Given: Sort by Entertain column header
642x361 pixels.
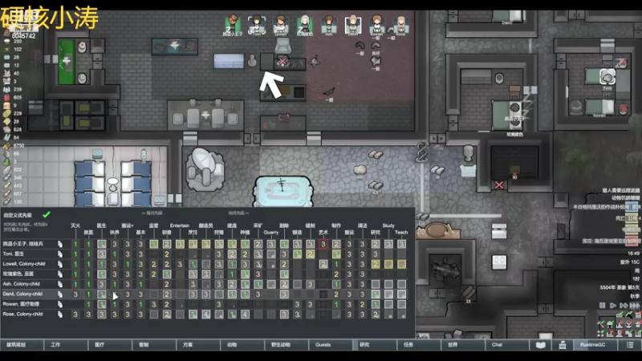Looking at the screenshot, I should pos(180,225).
